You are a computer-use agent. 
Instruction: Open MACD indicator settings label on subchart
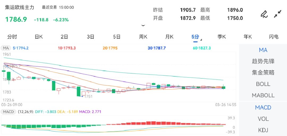point(9,112)
